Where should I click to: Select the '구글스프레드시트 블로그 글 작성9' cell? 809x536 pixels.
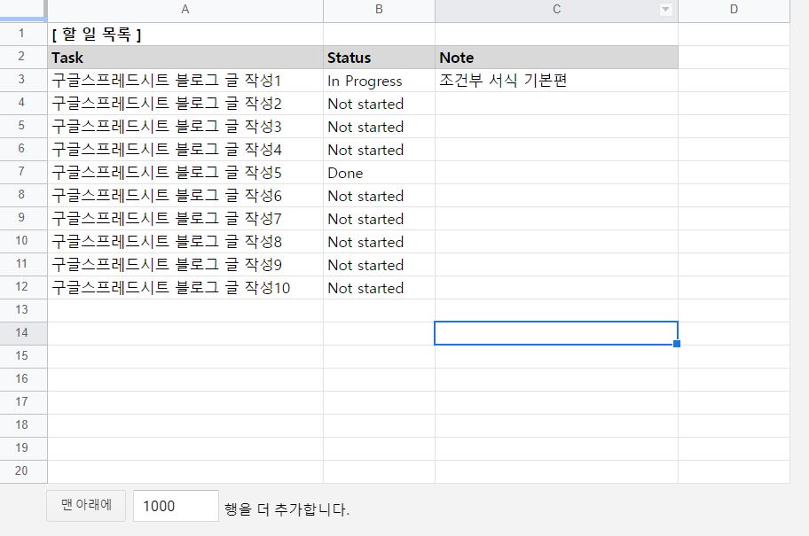pyautogui.click(x=185, y=264)
